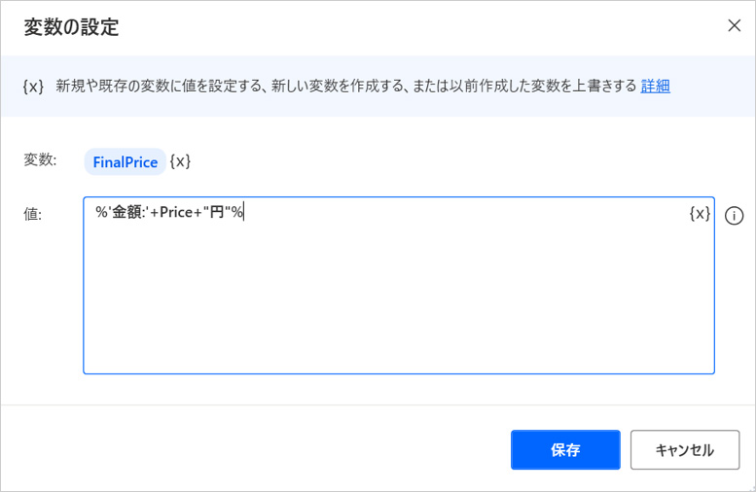The width and height of the screenshot is (756, 492).
Task: Click the 円 character in the value expression
Action: click(x=217, y=213)
